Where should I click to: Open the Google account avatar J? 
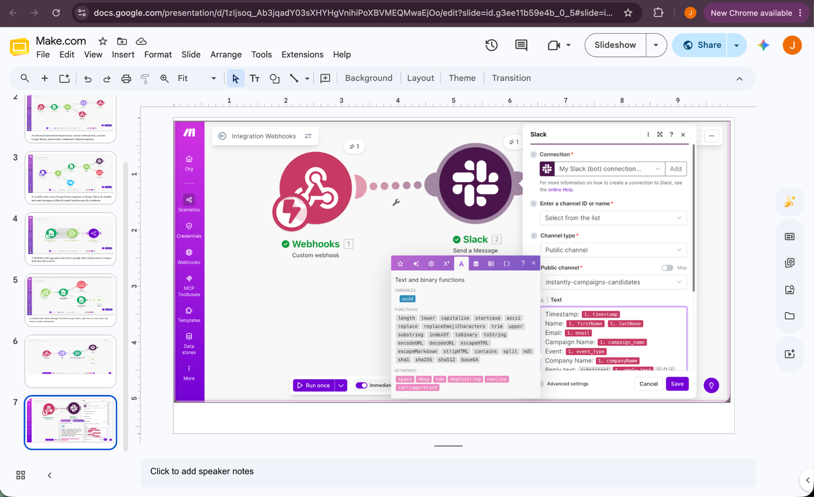792,45
